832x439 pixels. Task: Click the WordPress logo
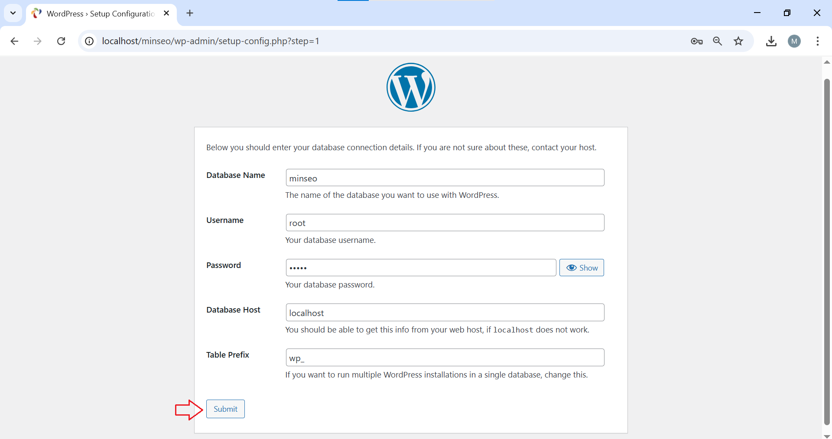coord(410,87)
